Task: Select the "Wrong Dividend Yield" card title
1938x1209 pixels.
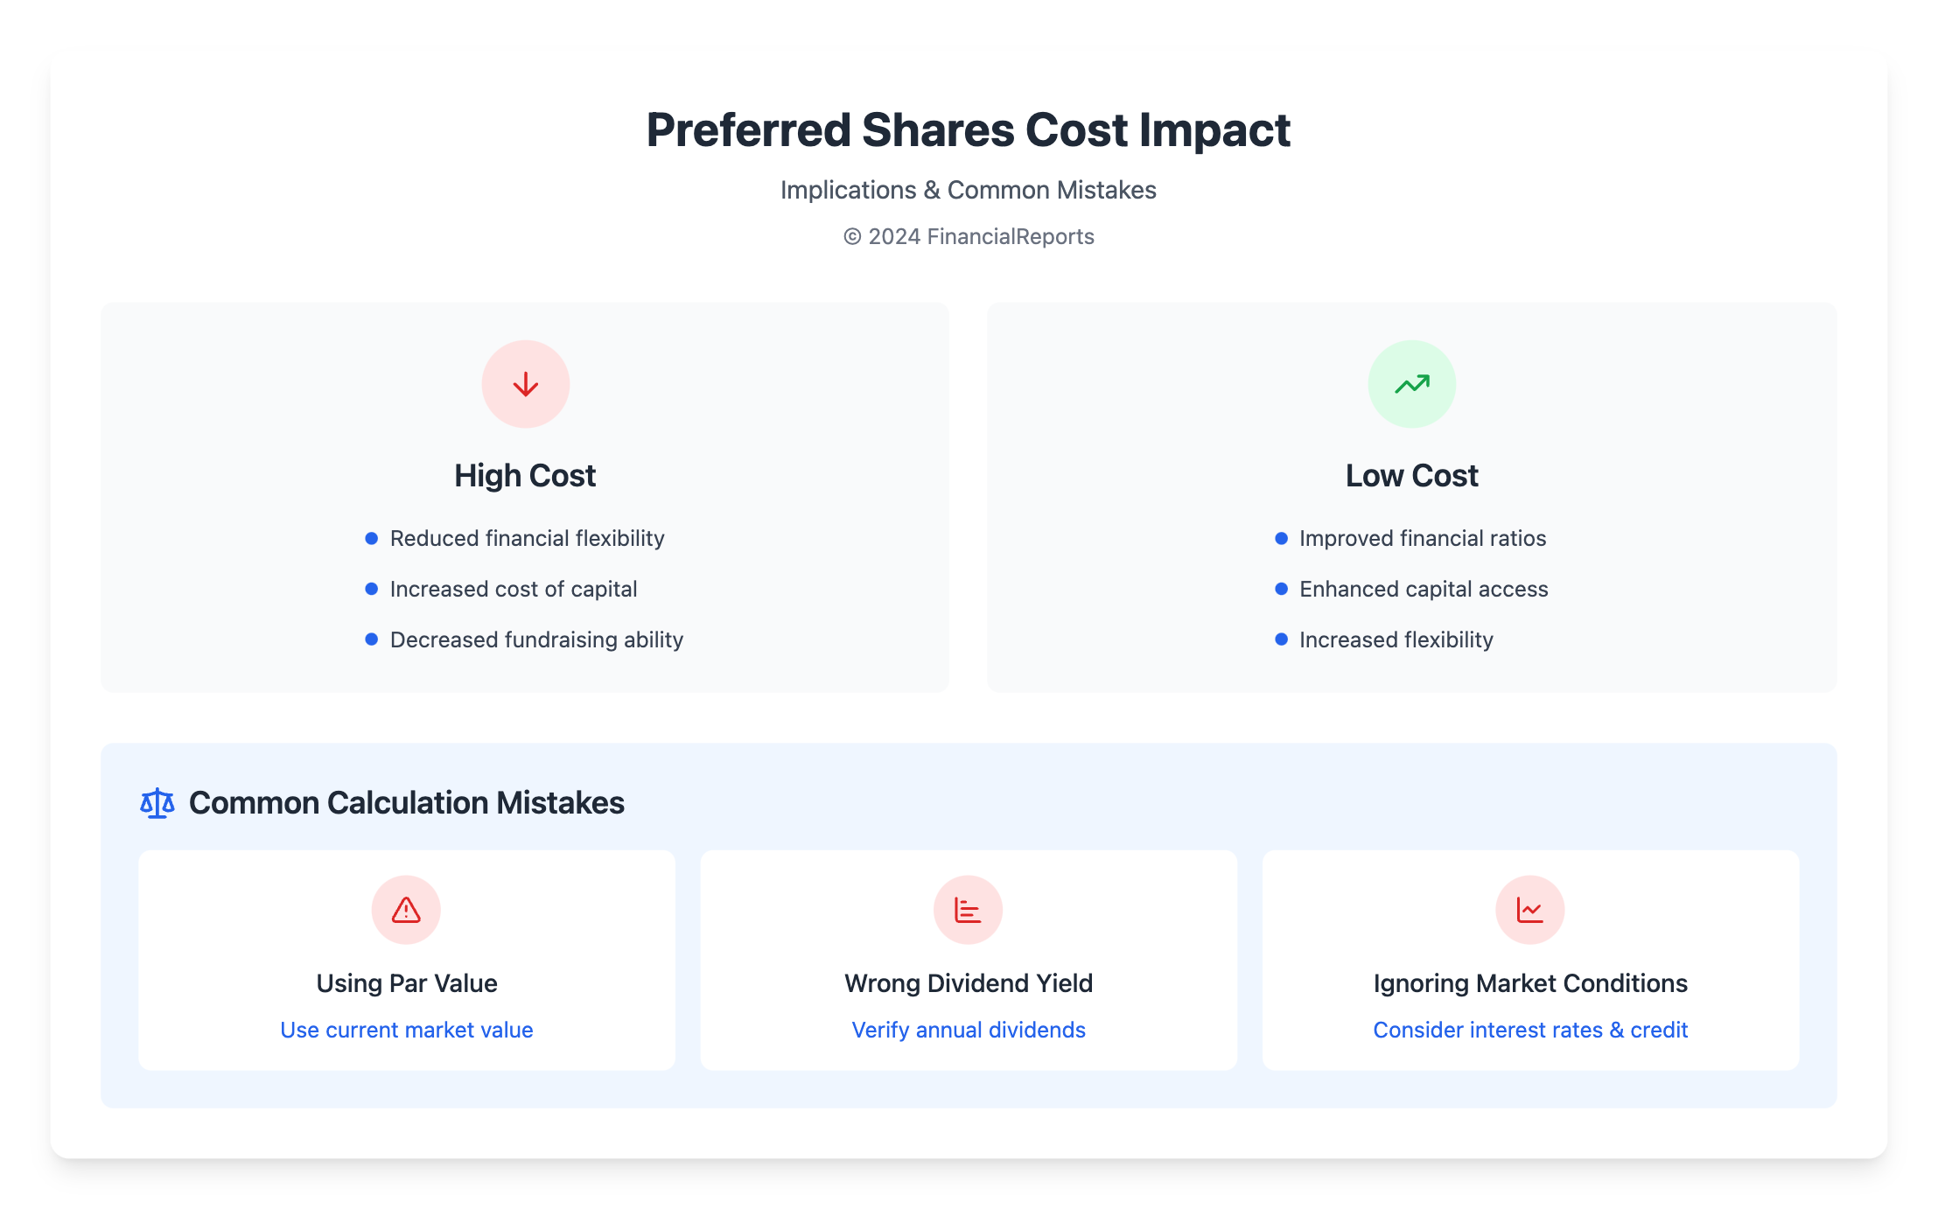Action: tap(969, 983)
